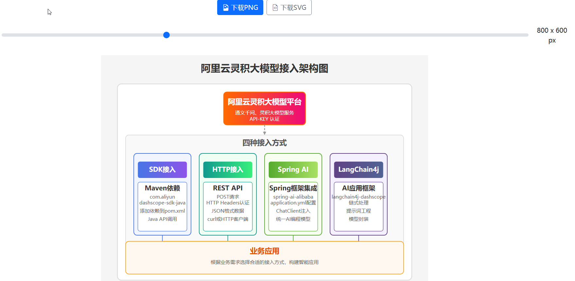Click the spring-ai-alibaba text

coord(293,197)
